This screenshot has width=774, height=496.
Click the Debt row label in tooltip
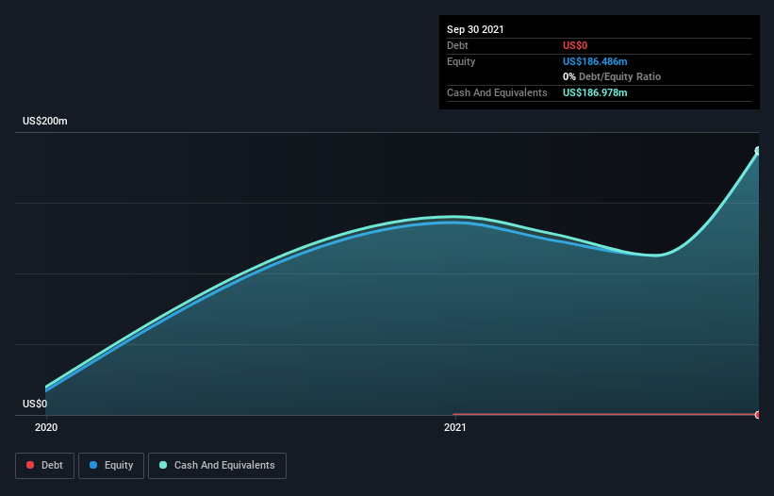click(457, 45)
